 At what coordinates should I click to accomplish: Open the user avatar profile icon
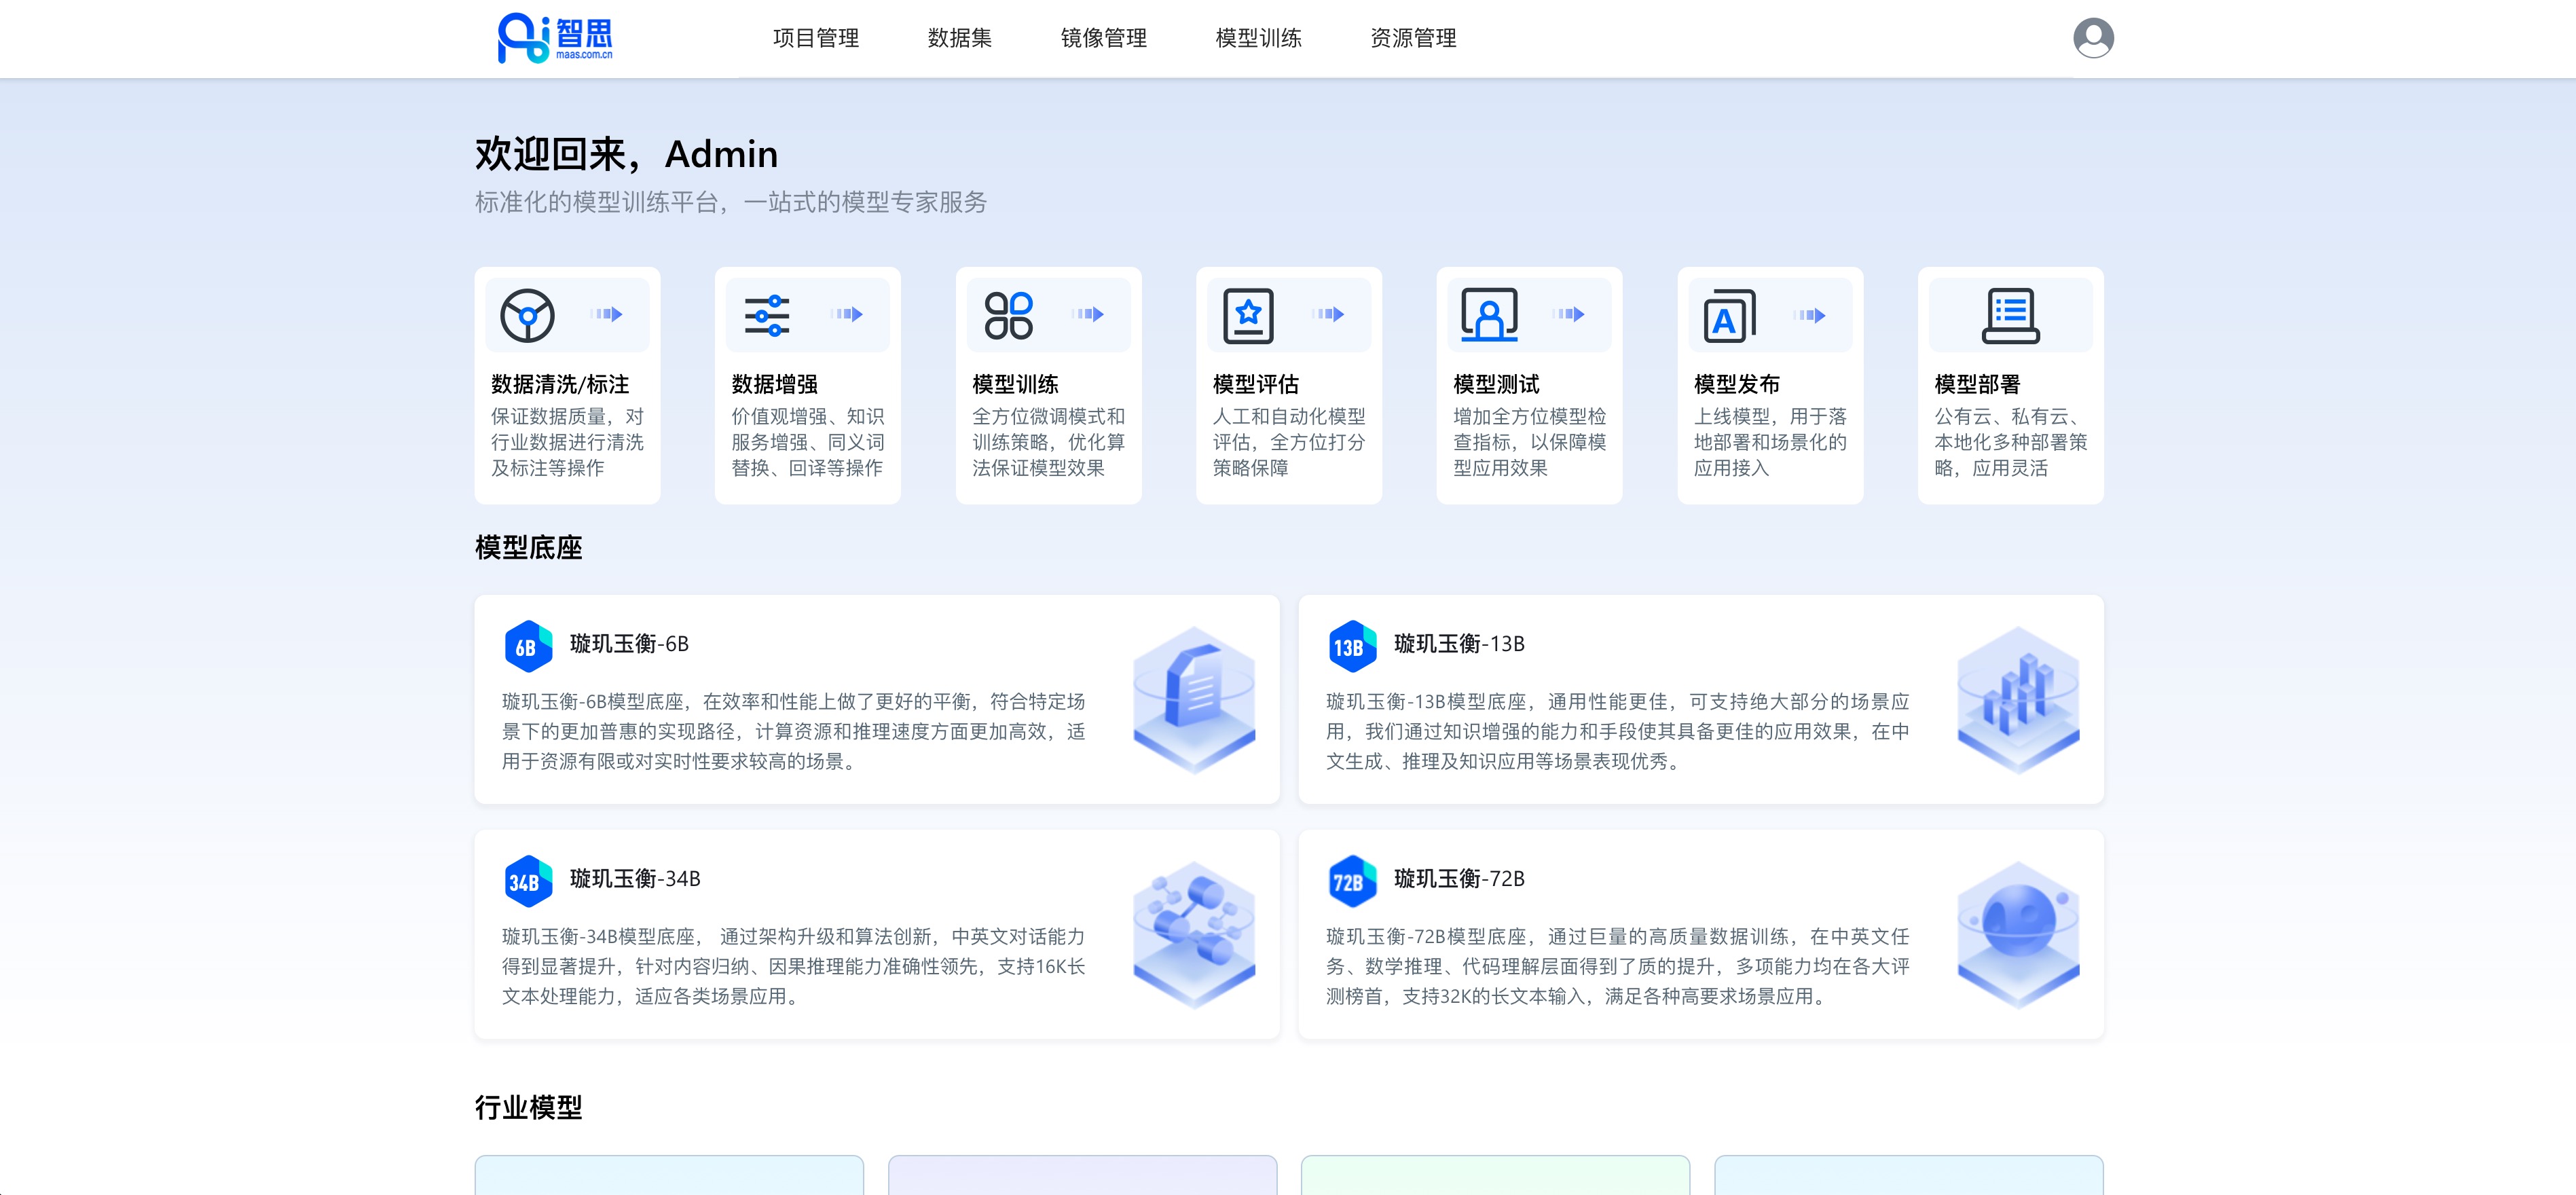[x=2093, y=38]
